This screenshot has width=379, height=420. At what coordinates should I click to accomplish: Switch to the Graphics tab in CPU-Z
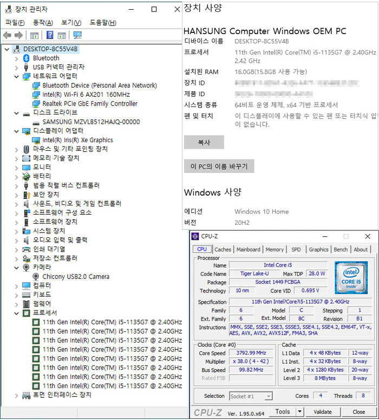pyautogui.click(x=318, y=250)
